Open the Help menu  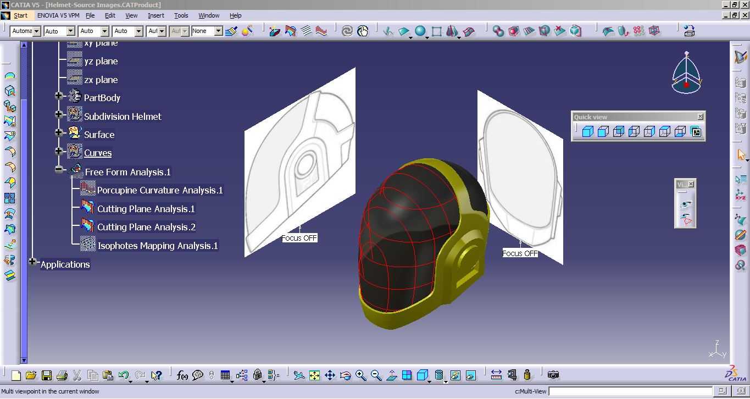[x=235, y=15]
